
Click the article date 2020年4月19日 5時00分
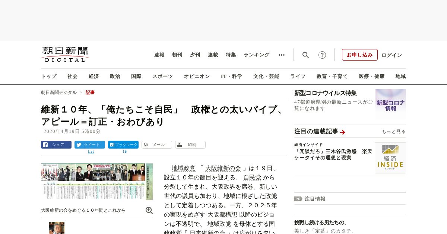pos(72,131)
